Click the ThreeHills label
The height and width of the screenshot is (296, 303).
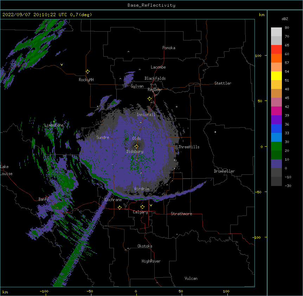click(189, 147)
